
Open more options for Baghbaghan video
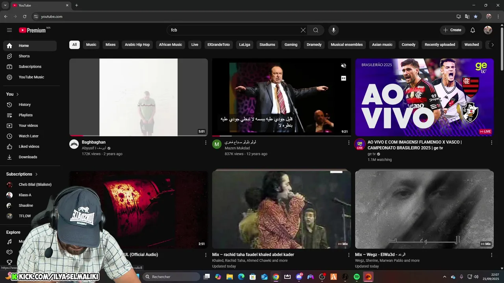206,143
